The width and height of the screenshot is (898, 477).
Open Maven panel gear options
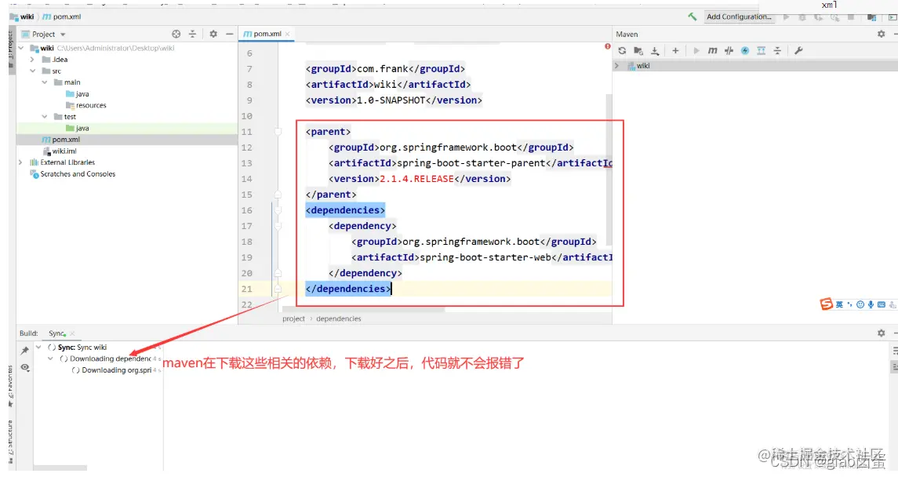[x=881, y=34]
